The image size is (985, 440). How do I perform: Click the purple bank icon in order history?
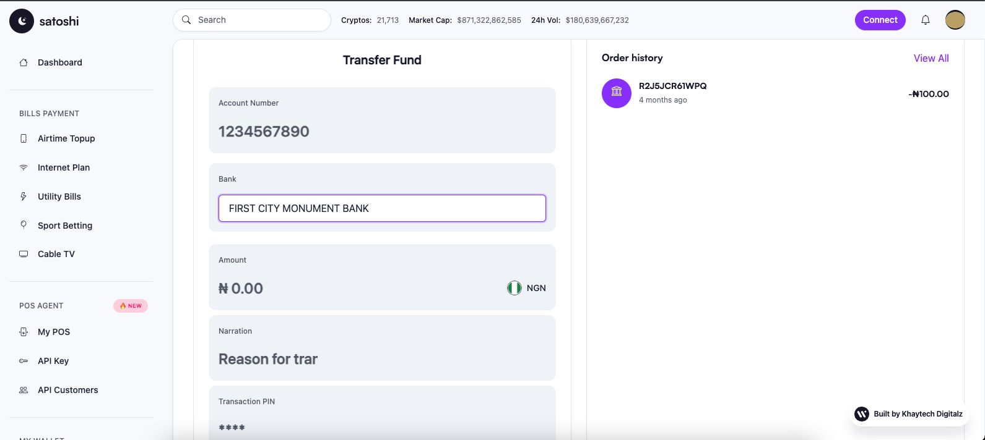tap(616, 93)
